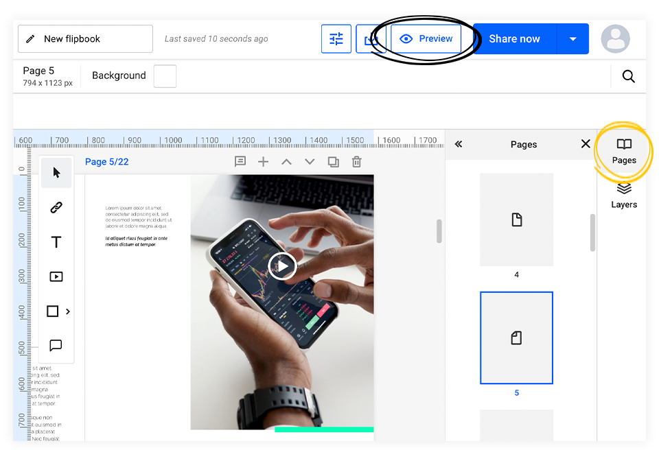Open the Pages tab
Image resolution: width=659 pixels, height=461 pixels.
coord(623,152)
